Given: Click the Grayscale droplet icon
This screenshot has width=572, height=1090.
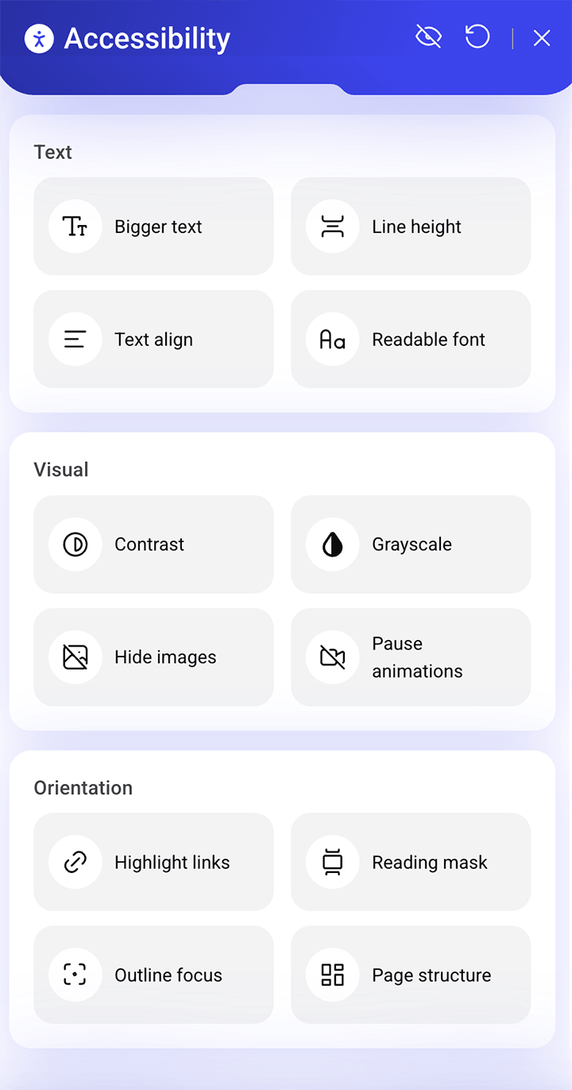Looking at the screenshot, I should click(x=332, y=545).
